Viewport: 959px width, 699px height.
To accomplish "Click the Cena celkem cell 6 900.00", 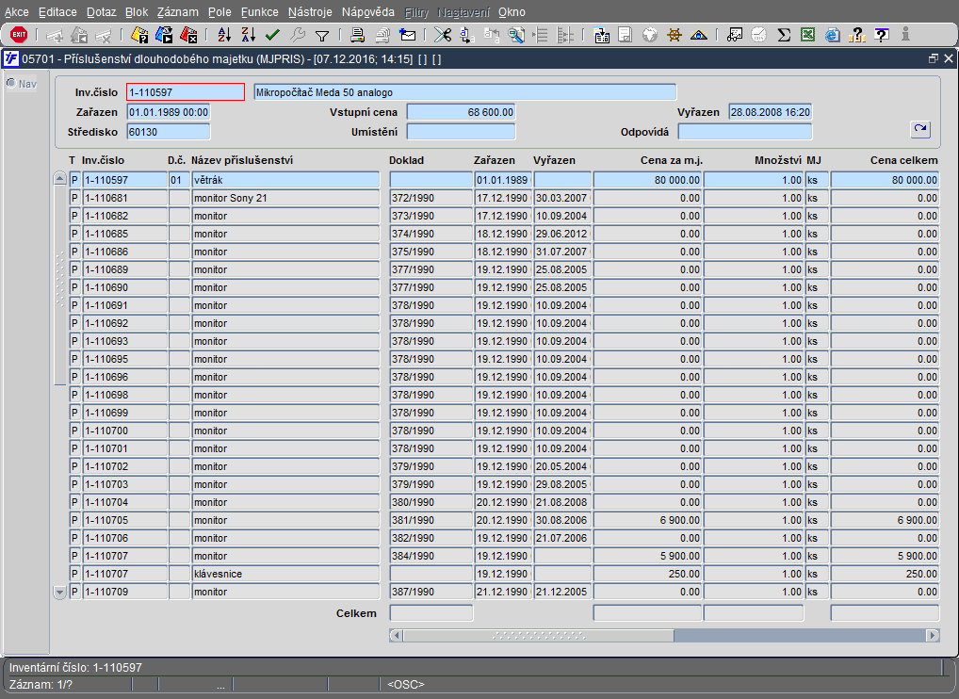I will click(x=885, y=520).
